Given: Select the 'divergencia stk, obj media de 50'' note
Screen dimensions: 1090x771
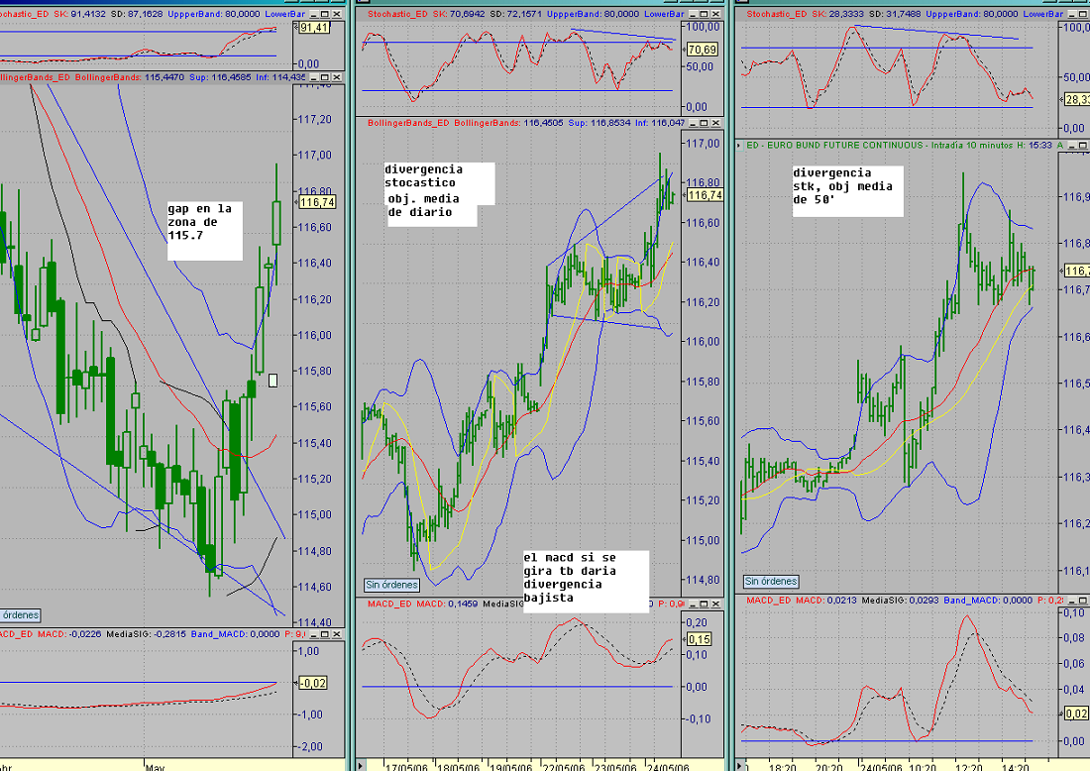Looking at the screenshot, I should click(847, 191).
